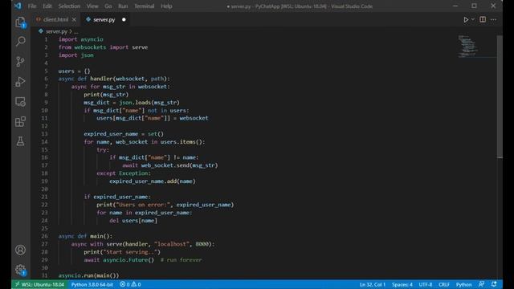
Task: Run the Python file with play button
Action: coord(466,19)
